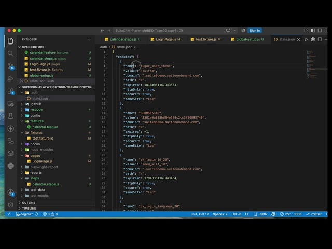Open the Manage gear icon
Image resolution: width=332 pixels, height=249 pixels.
pyautogui.click(x=10, y=205)
